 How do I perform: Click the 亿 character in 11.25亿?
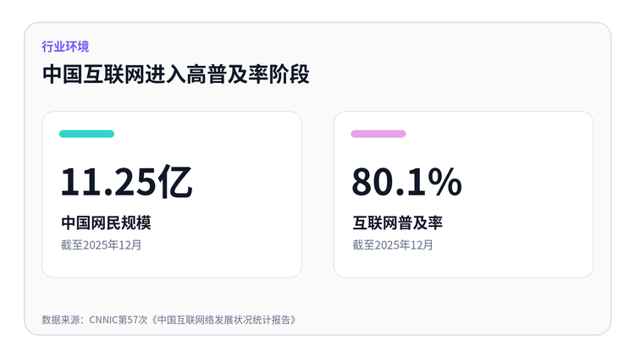point(175,182)
